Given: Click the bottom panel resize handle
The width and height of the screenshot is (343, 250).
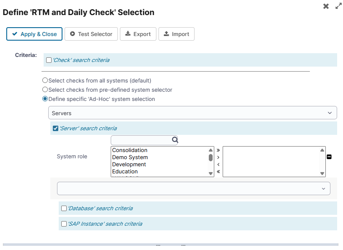Looking at the screenshot, I should [171, 245].
